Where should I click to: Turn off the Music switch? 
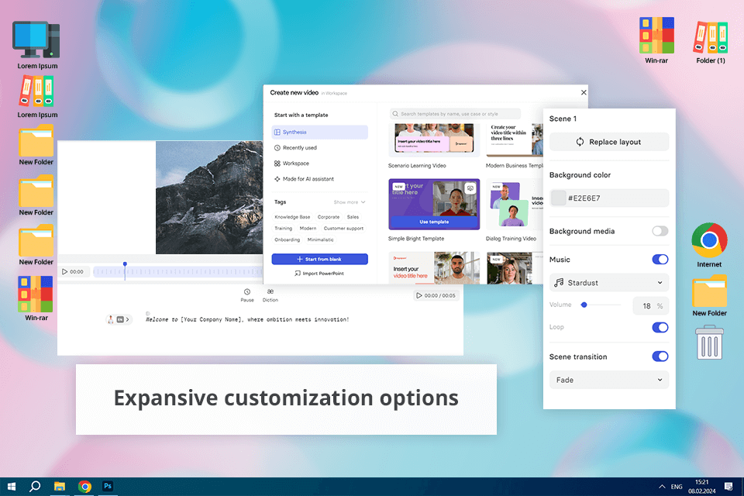[x=660, y=259]
